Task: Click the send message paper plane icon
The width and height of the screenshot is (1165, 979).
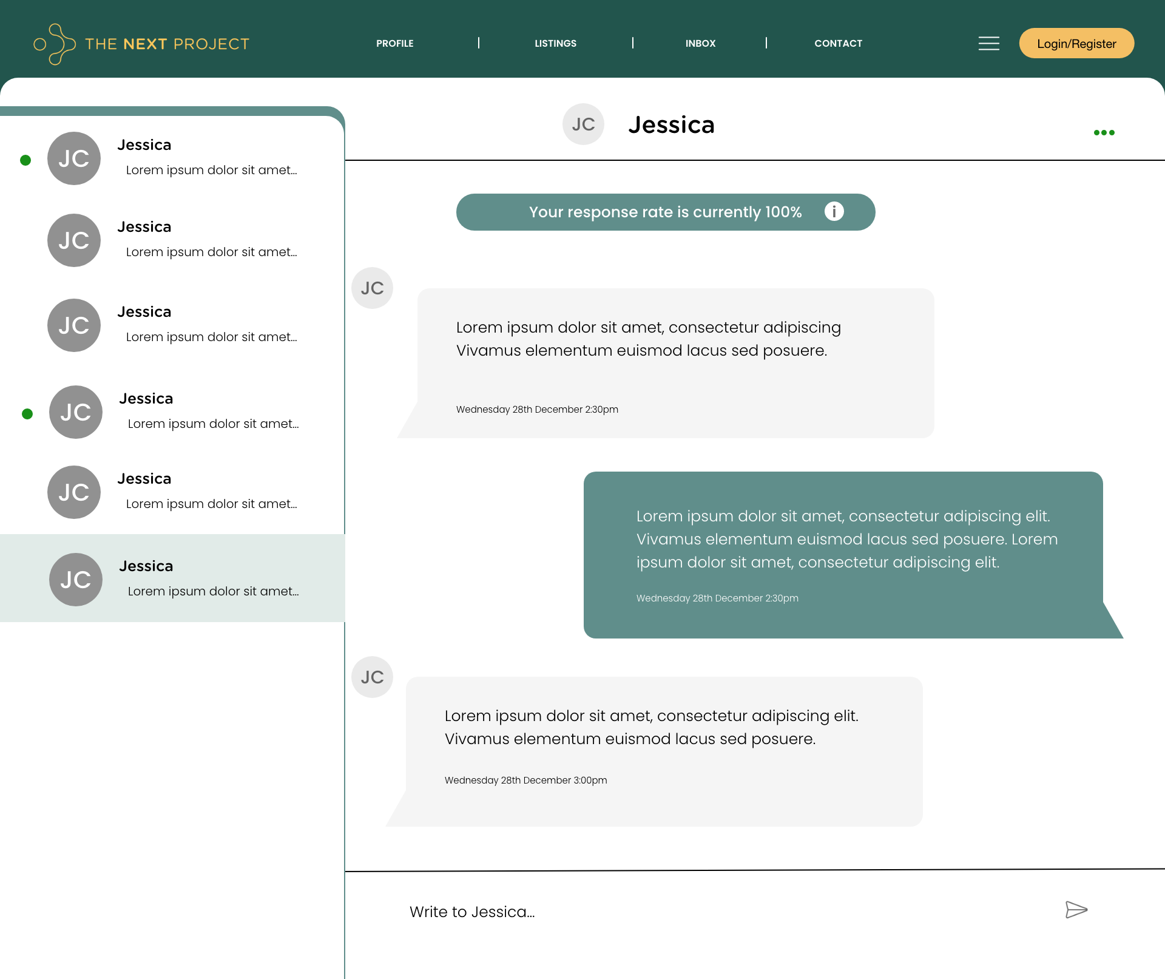Action: click(1076, 909)
